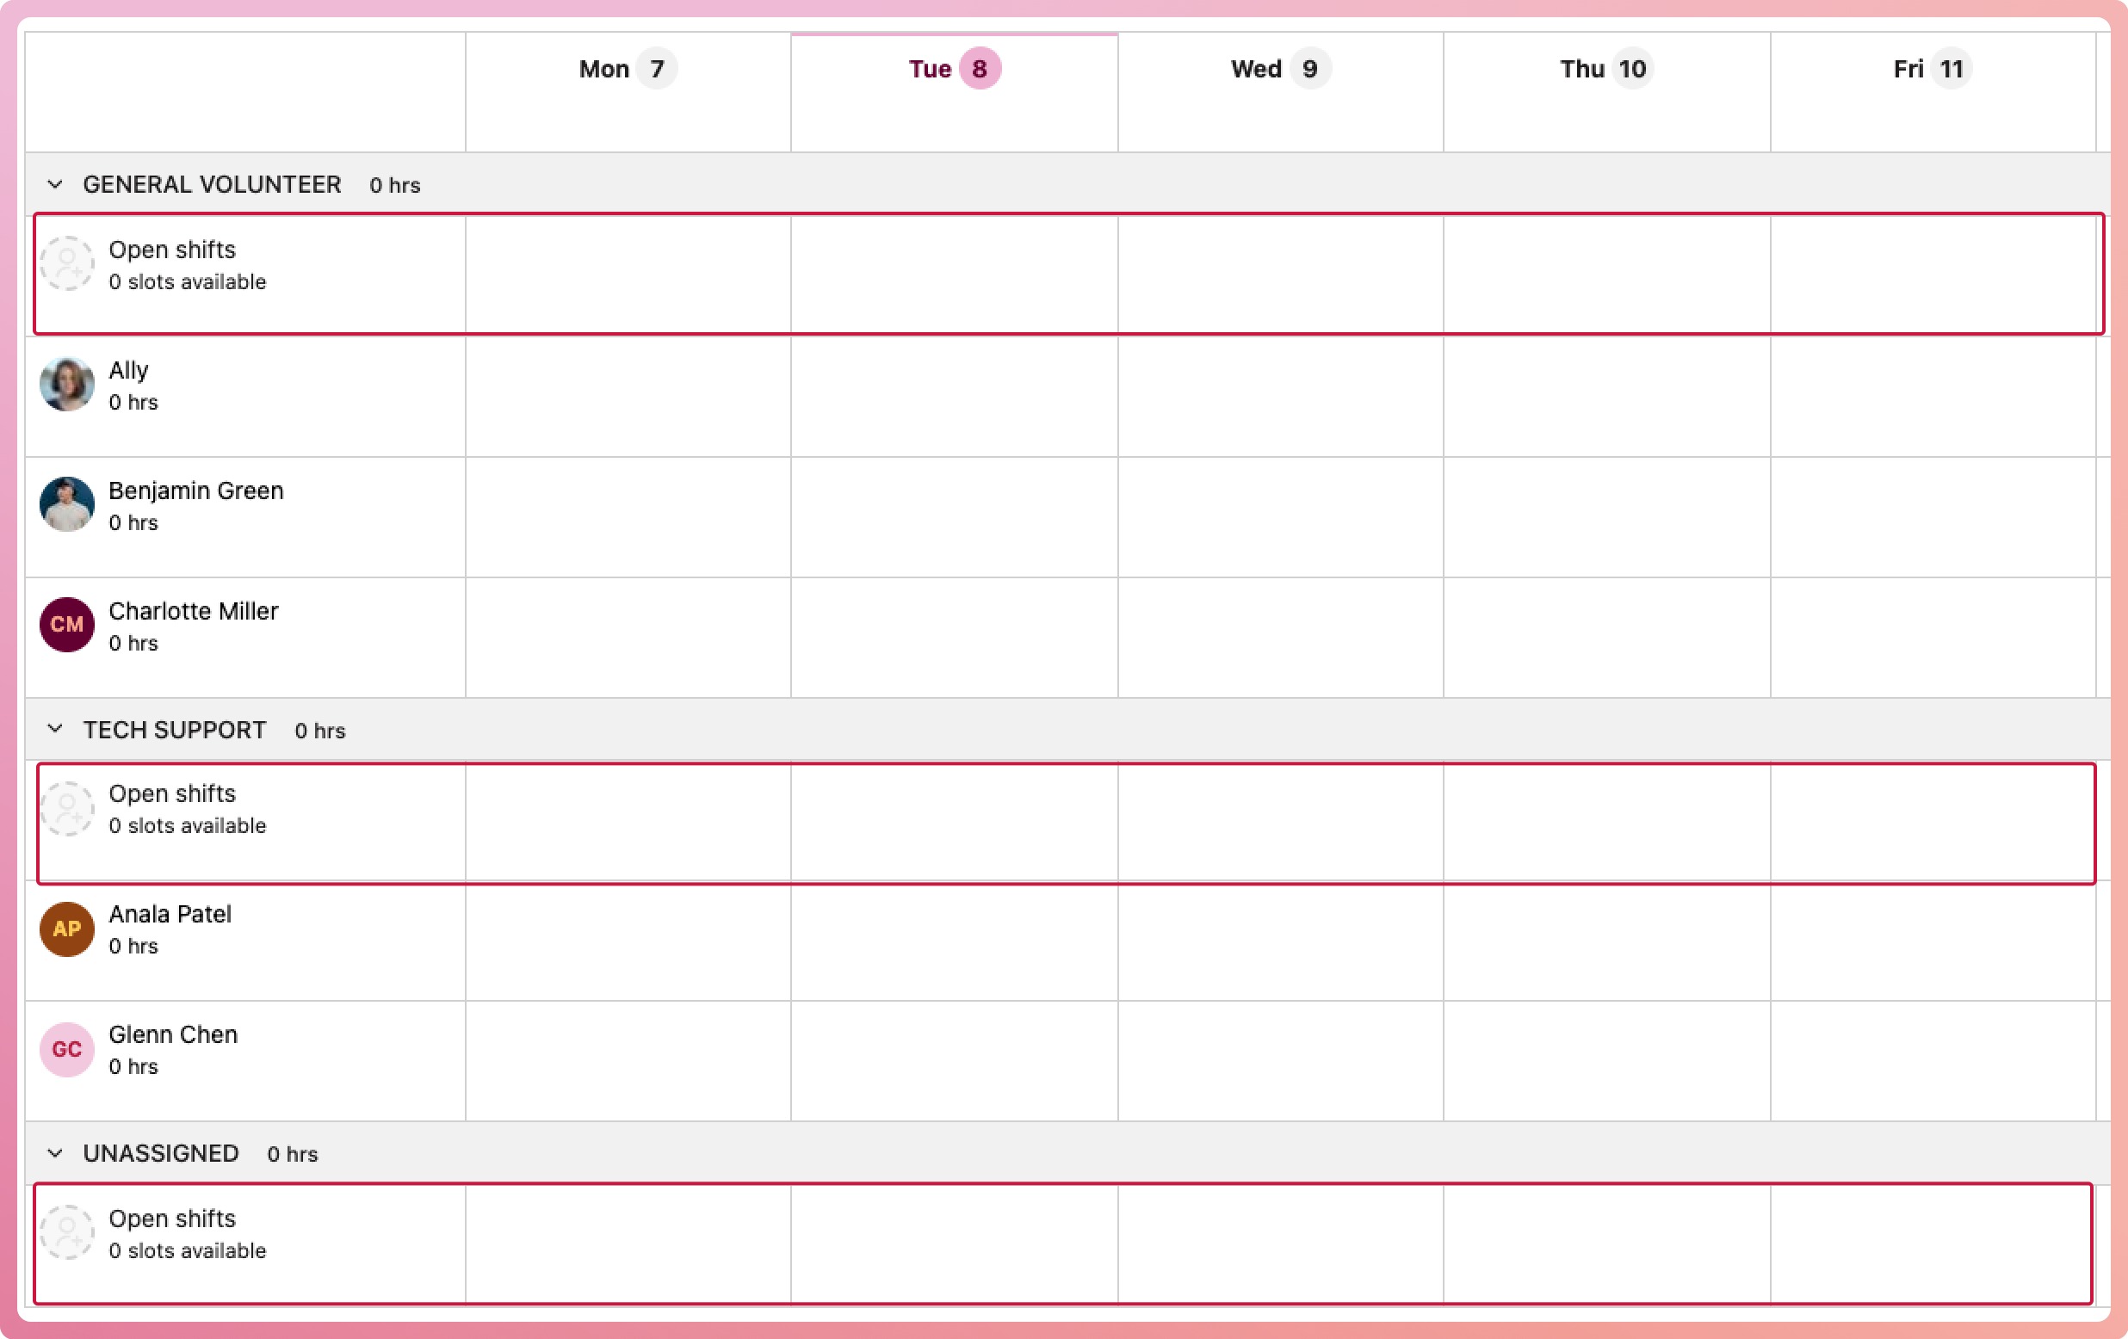Select the Fri 11 column header
The image size is (2128, 1339).
click(1932, 69)
